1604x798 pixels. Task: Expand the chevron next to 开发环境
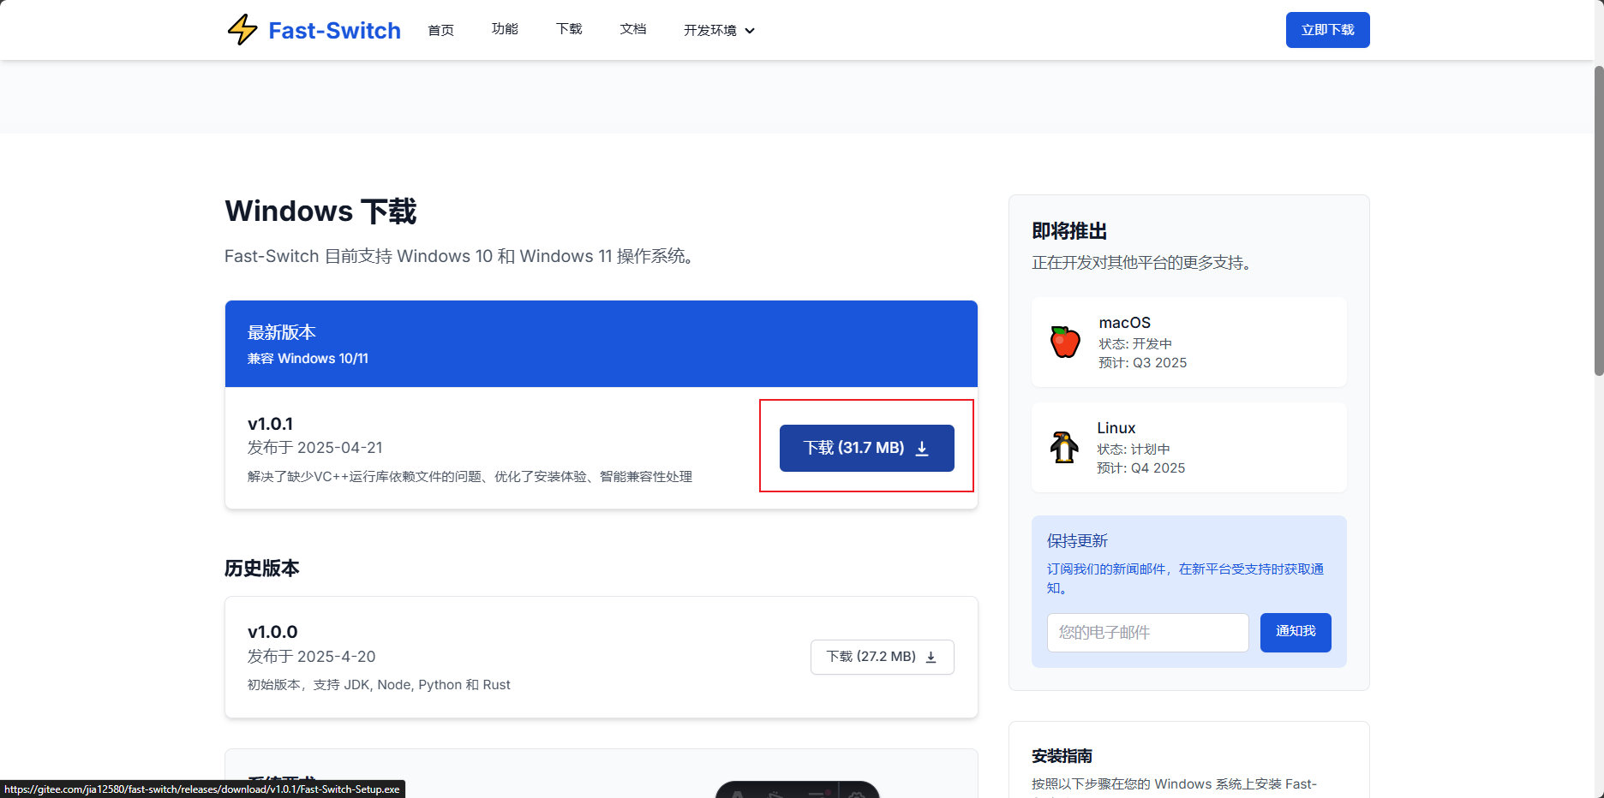coord(750,30)
